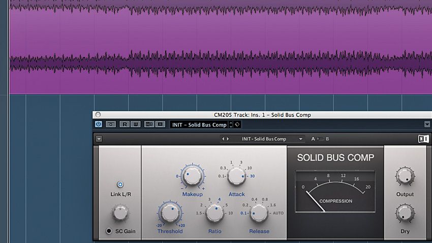
Task: Click the Threshold knob
Action: tap(170, 213)
